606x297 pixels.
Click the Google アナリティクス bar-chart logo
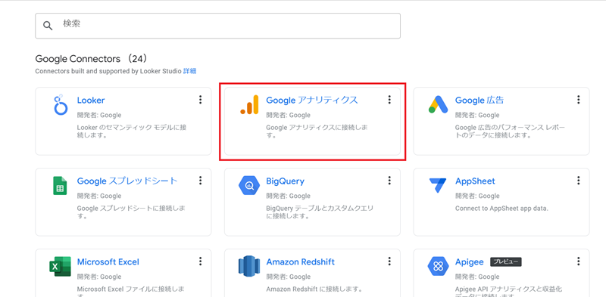tap(249, 104)
